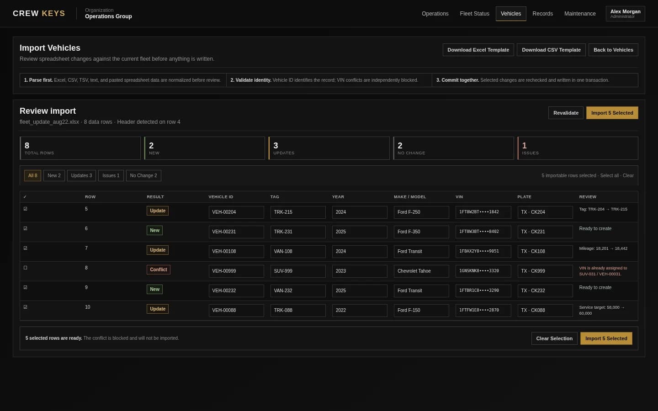658x411 pixels.
Task: Open the Vehicles nav item
Action: tap(511, 14)
